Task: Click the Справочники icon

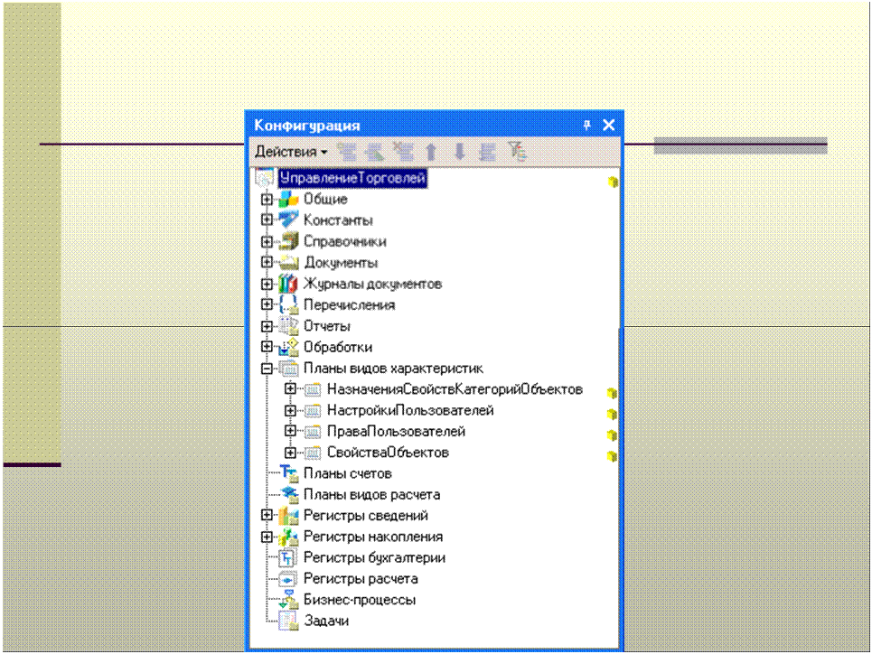Action: (x=288, y=241)
